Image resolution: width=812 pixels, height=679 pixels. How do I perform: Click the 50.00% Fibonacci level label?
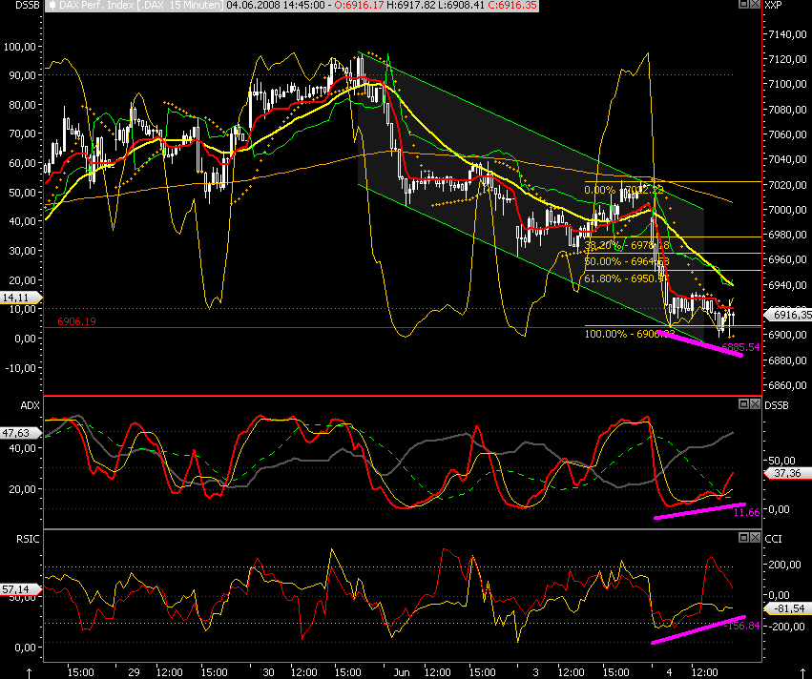(x=627, y=261)
